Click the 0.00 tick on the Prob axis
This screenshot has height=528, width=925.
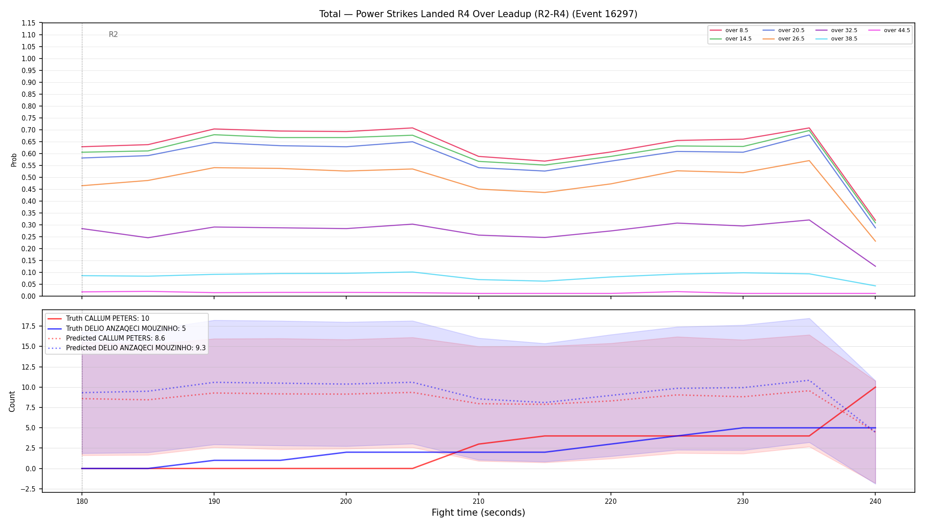(x=29, y=297)
